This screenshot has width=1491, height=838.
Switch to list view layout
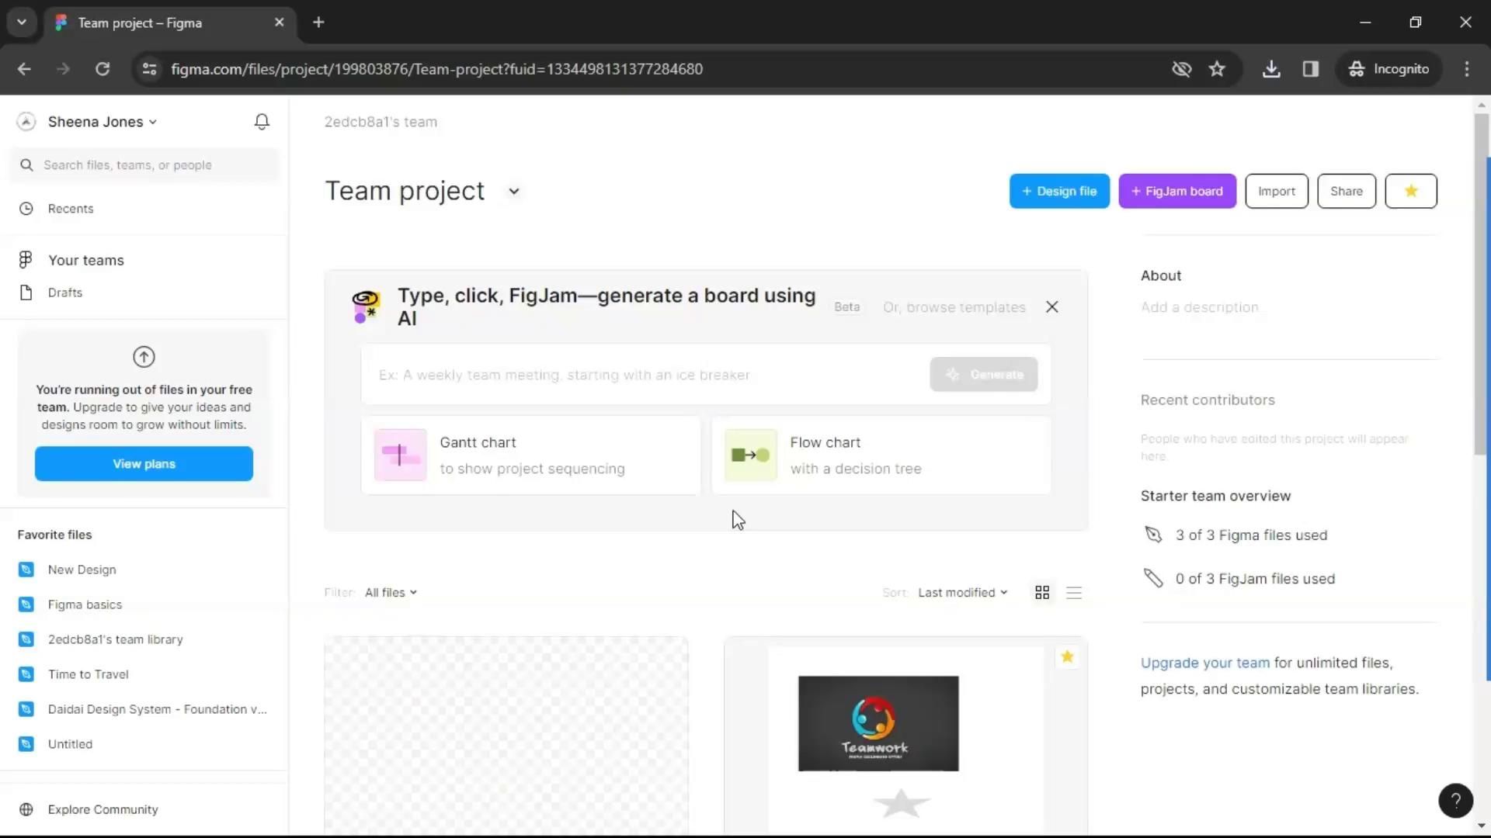click(x=1074, y=593)
